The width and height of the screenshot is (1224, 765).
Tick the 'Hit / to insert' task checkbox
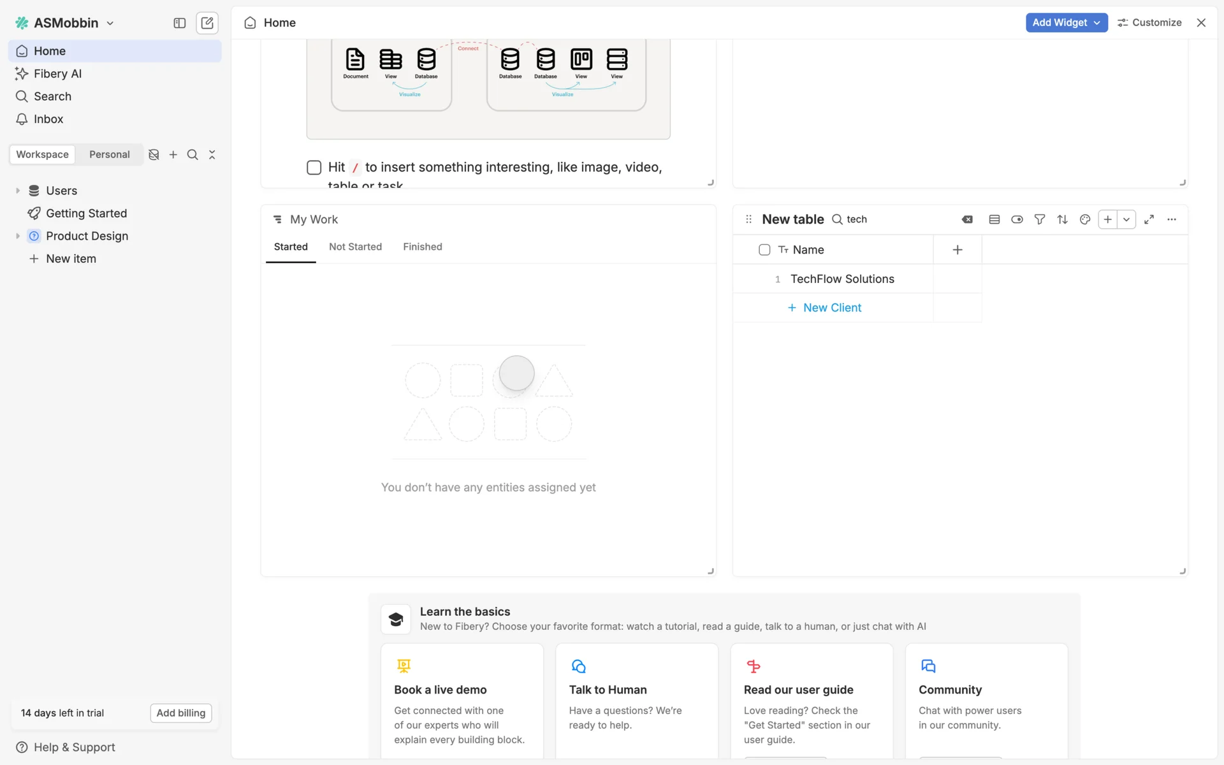[x=314, y=168]
